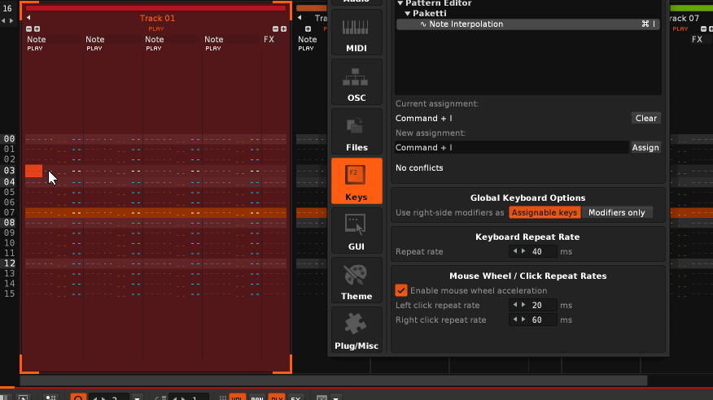The height and width of the screenshot is (400, 713).
Task: Open the Plug/Misc preferences tab
Action: click(x=356, y=331)
